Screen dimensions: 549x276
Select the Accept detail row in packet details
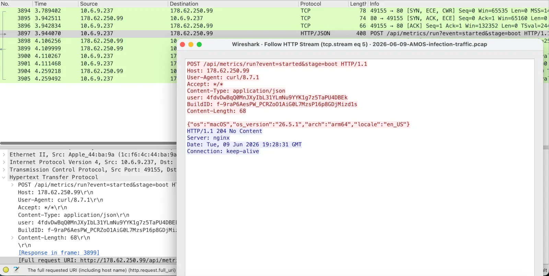[88, 207]
